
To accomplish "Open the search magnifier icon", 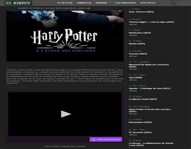I will pos(173,3).
